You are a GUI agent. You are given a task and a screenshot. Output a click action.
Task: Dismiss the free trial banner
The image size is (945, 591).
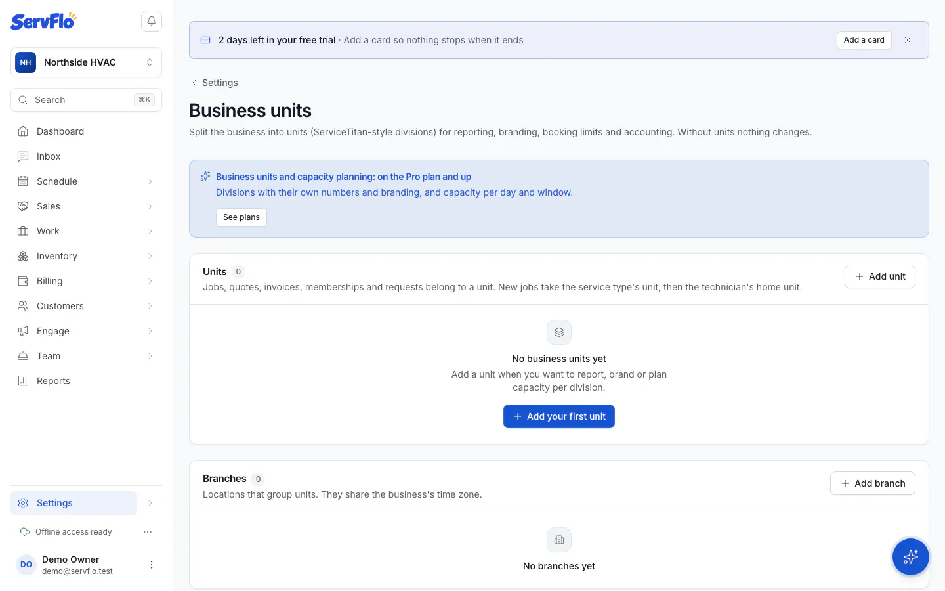coord(908,40)
